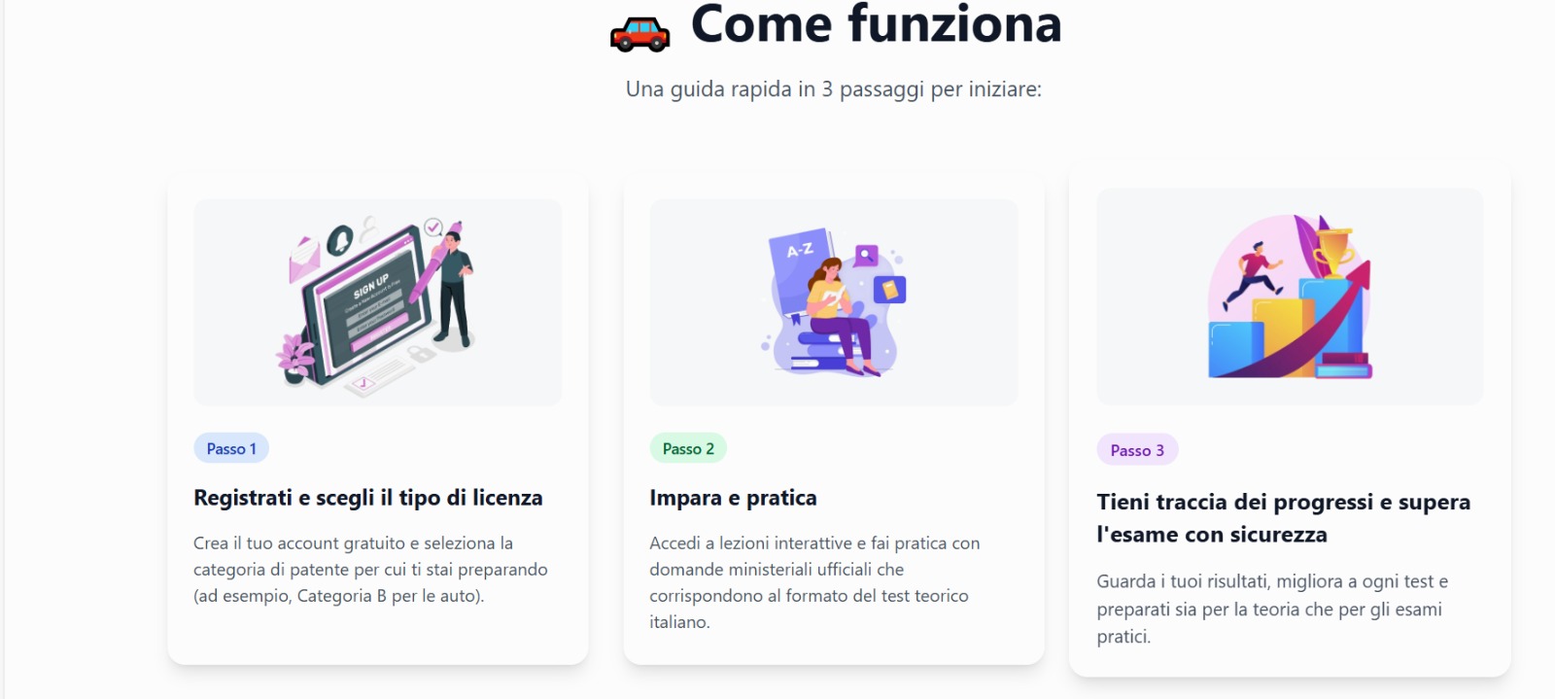The image size is (1555, 699).
Task: Click the 'Guarda i tuoi risultati' description
Action: [1272, 609]
